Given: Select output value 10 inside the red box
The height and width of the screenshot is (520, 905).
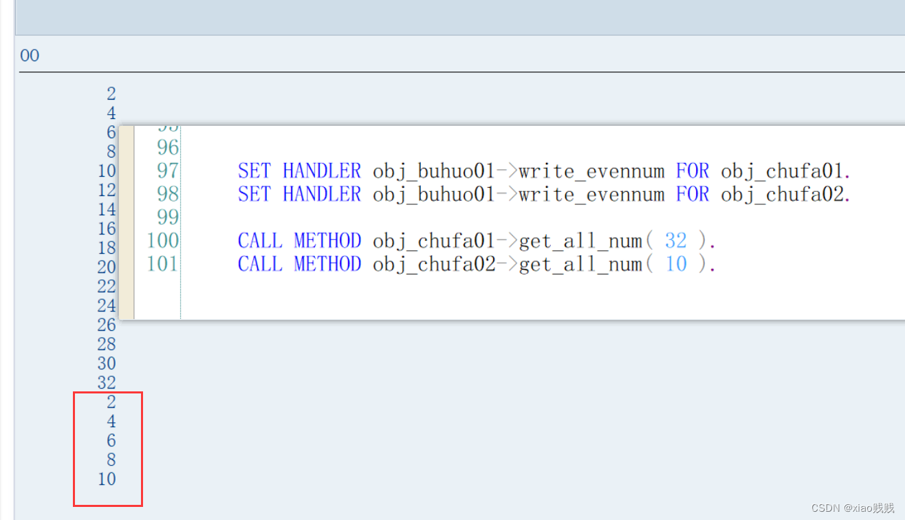Looking at the screenshot, I should tap(107, 479).
